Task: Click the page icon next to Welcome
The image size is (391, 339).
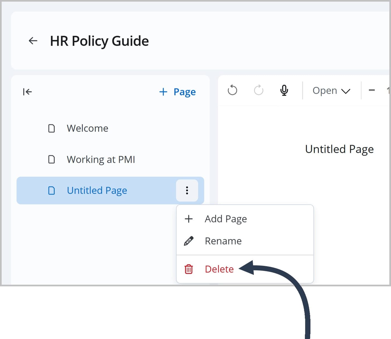Action: tap(52, 128)
